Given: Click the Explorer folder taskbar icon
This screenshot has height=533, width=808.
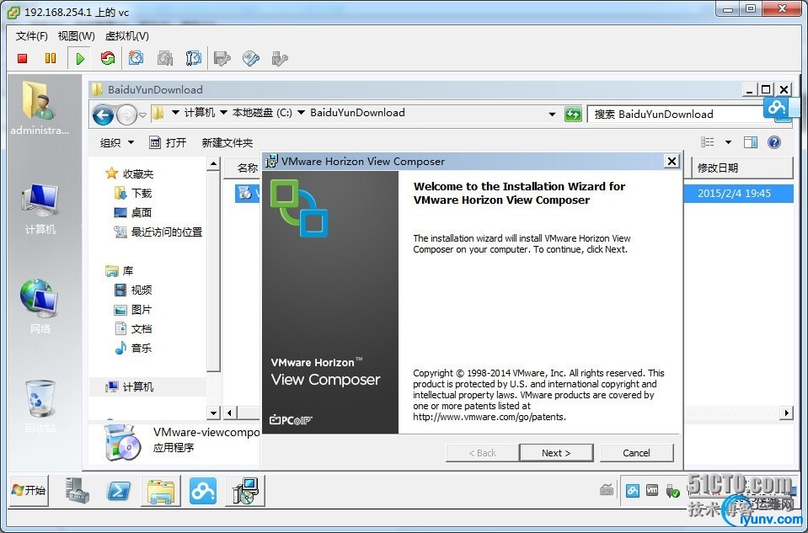Looking at the screenshot, I should [x=161, y=491].
